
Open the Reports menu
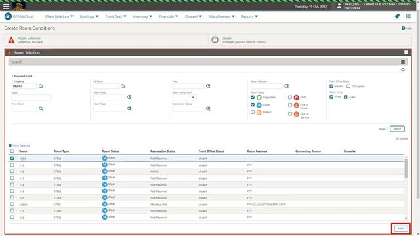pyautogui.click(x=249, y=16)
